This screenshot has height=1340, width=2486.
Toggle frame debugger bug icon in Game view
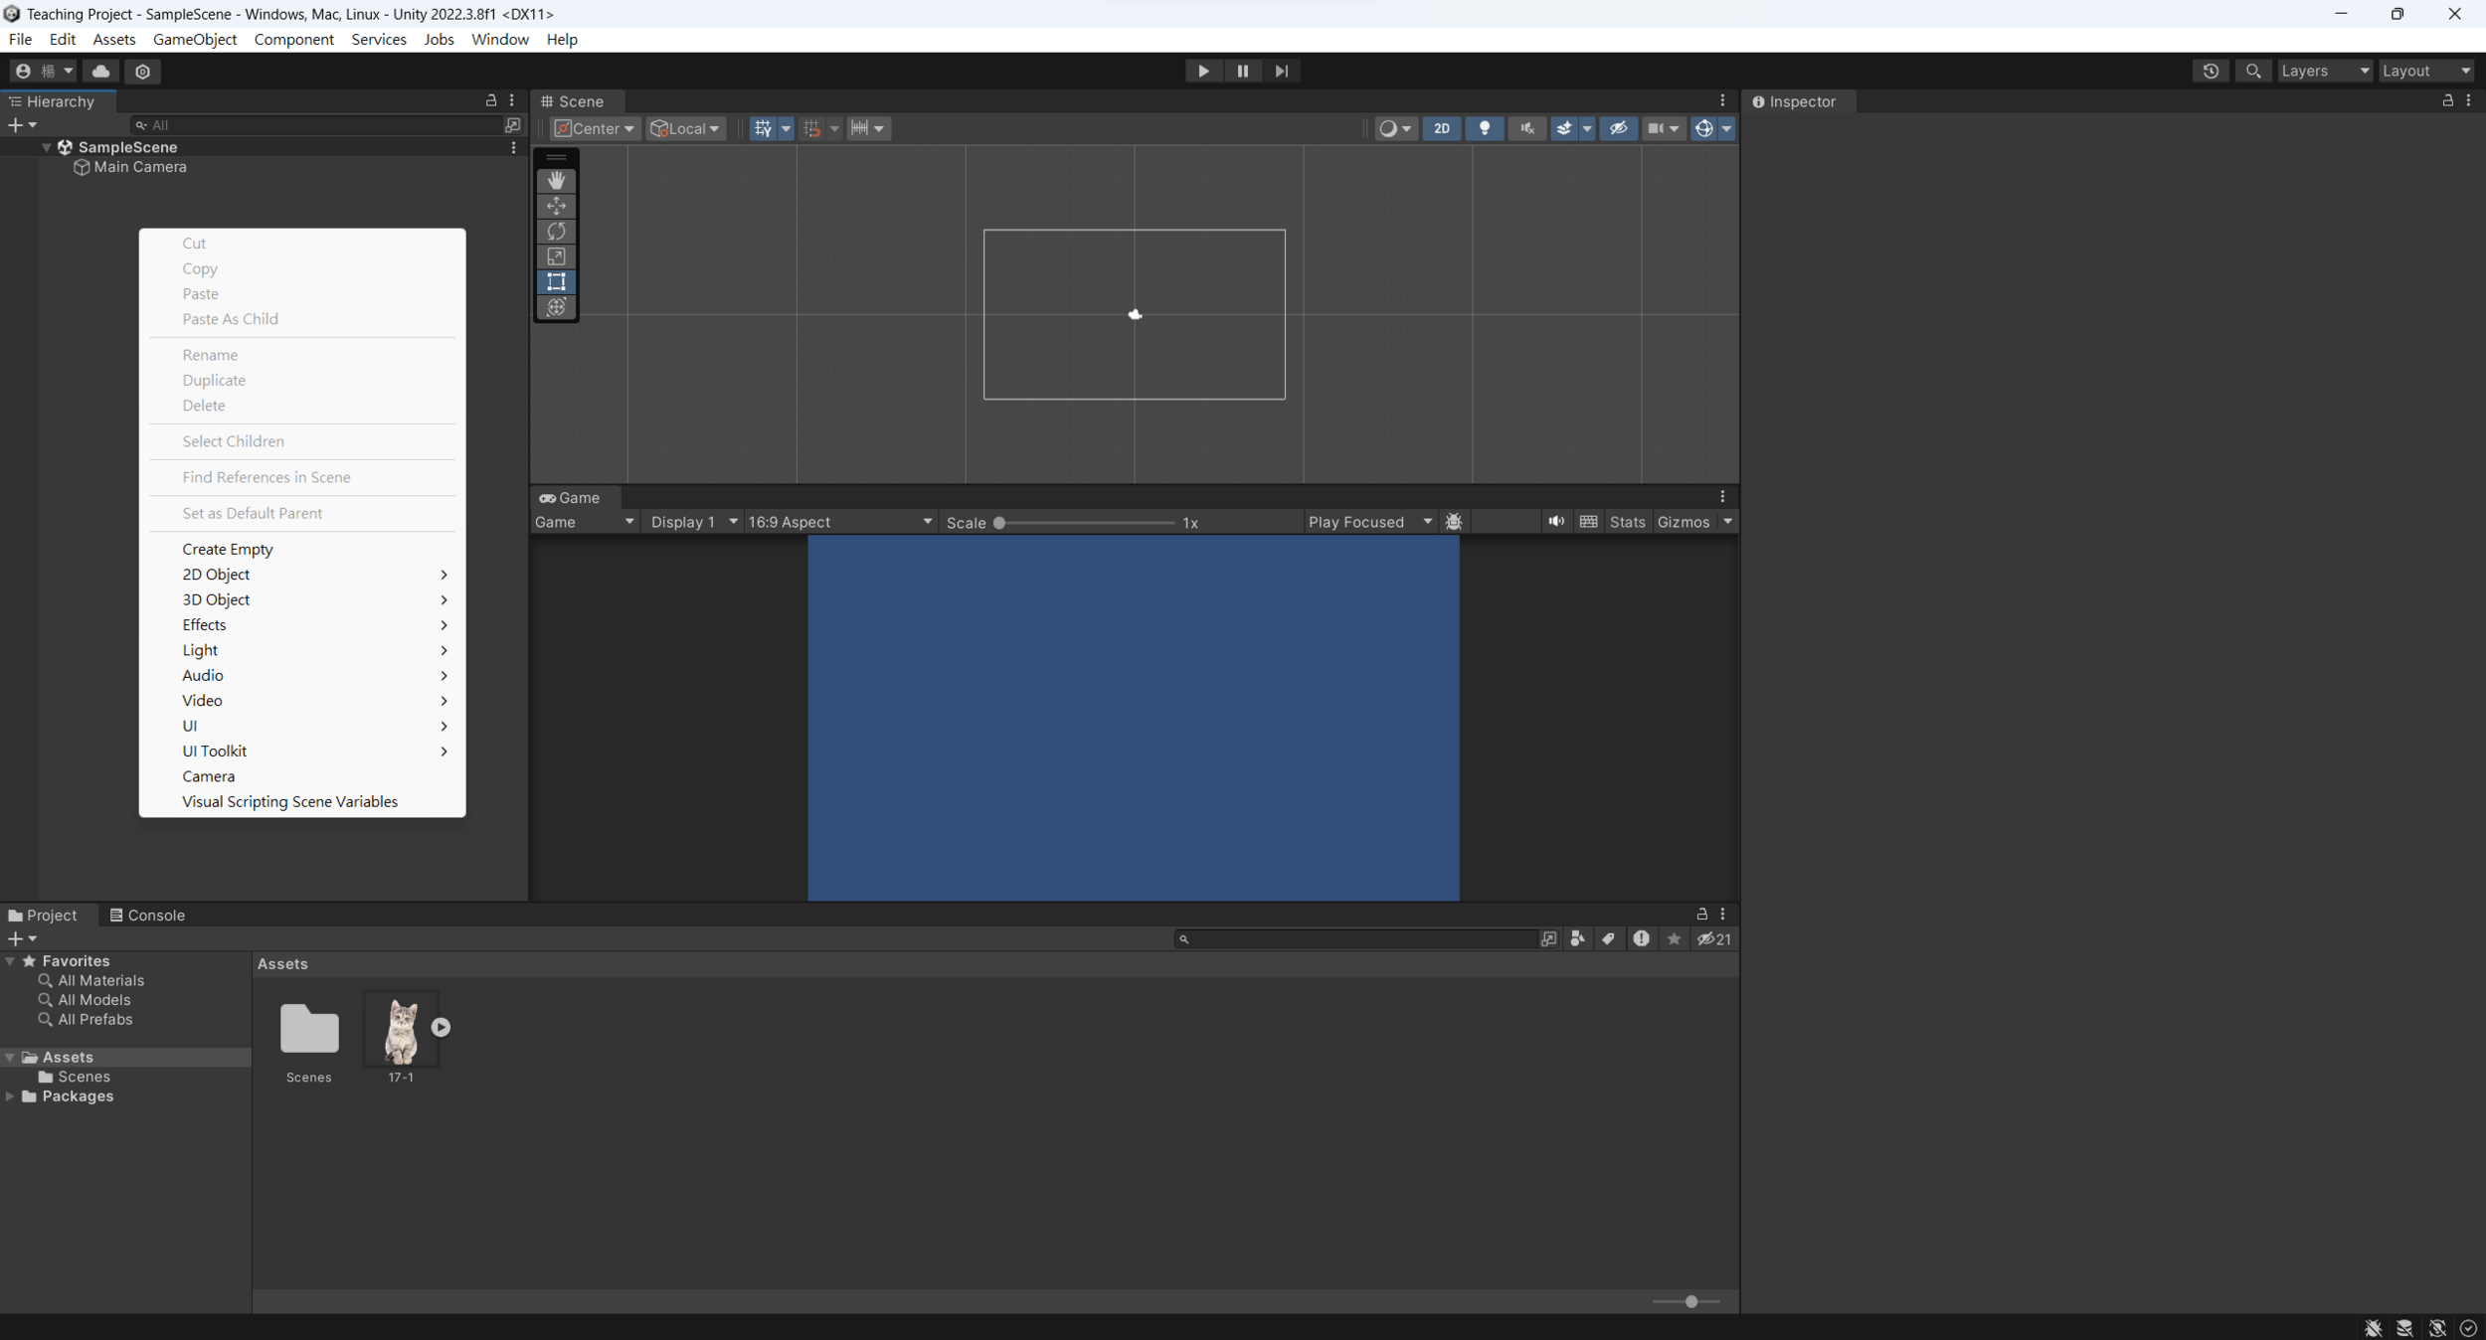point(1453,522)
